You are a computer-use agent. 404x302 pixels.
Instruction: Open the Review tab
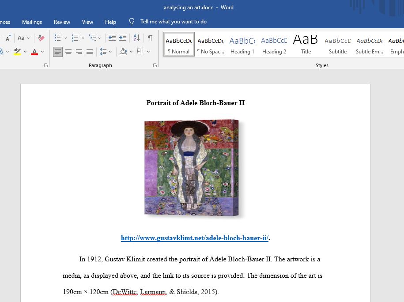tap(62, 22)
